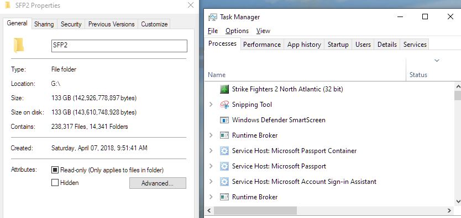Click the vertical scrollbar up arrow
Screen dimensions: 461x218
coord(458,86)
